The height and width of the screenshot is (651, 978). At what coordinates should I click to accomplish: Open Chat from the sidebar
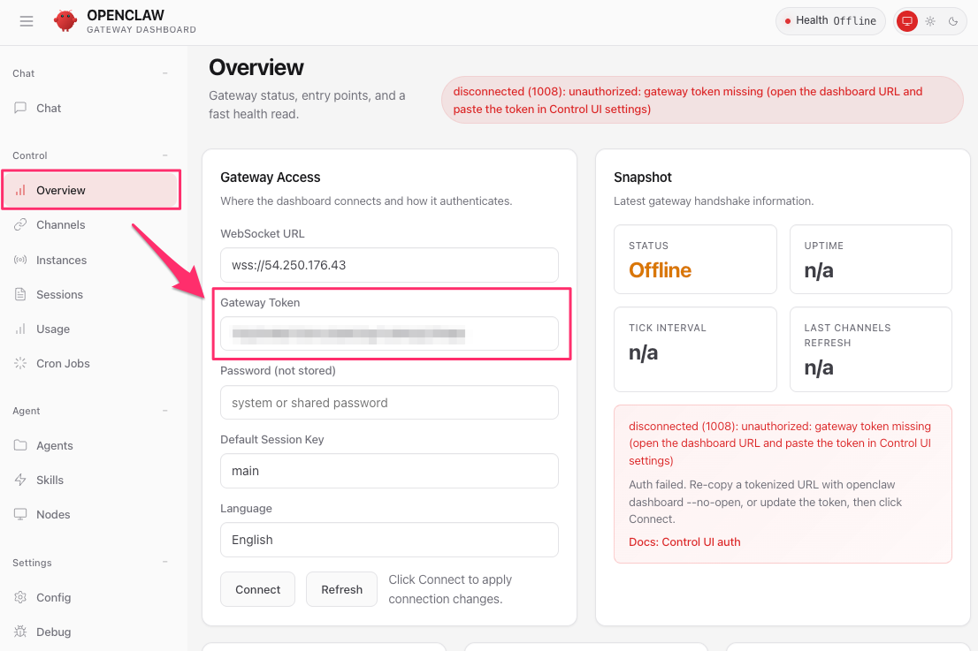(49, 108)
